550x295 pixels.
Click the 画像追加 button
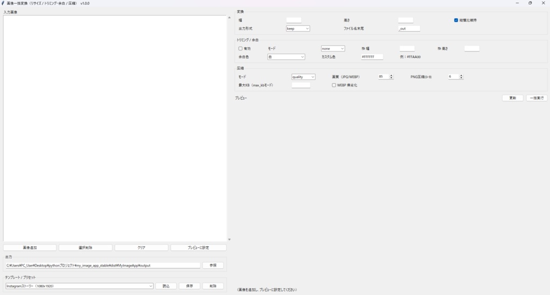point(30,247)
